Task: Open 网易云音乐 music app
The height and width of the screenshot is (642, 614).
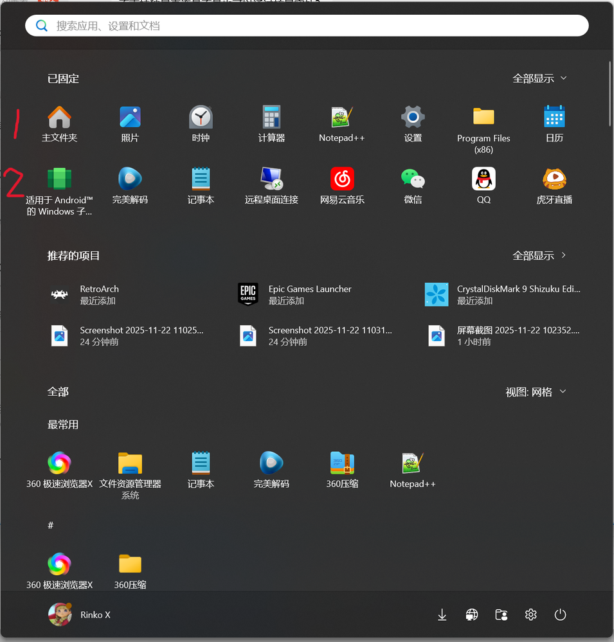Action: click(342, 186)
